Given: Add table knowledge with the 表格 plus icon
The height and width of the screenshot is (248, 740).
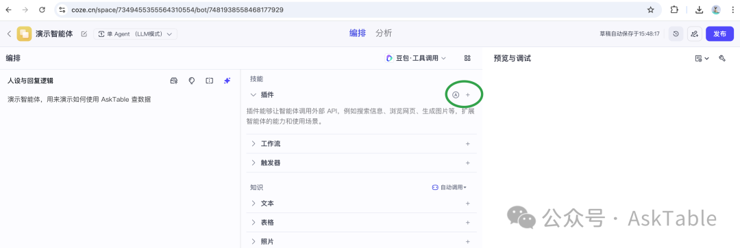Looking at the screenshot, I should 468,222.
